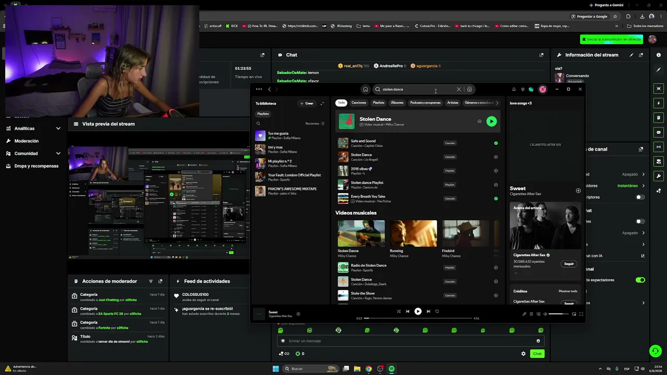Go to previous track in Spotify
667x375 pixels.
coord(407,311)
